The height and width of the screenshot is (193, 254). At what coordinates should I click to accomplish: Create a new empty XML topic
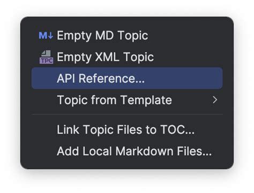pyautogui.click(x=127, y=57)
